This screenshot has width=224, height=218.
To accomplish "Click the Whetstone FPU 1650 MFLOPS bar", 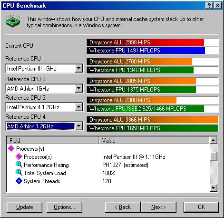I will (x=153, y=128).
